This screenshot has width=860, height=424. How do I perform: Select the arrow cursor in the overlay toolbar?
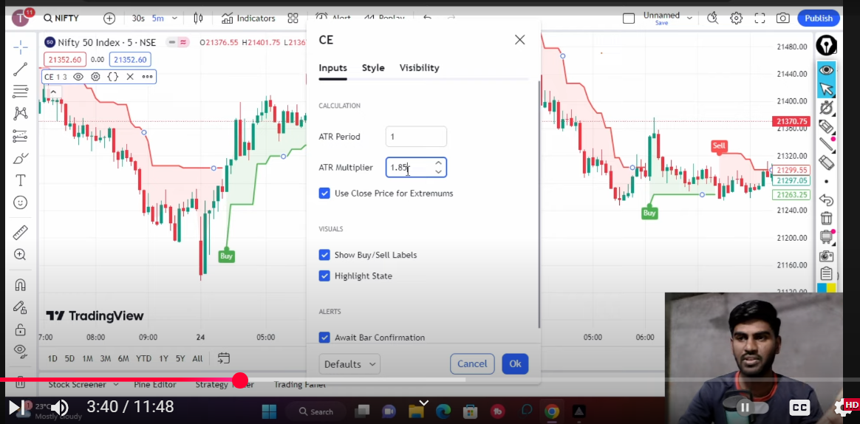point(826,89)
